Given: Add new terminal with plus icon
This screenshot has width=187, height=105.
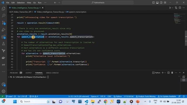Looking at the screenshot, I should point(162,73).
